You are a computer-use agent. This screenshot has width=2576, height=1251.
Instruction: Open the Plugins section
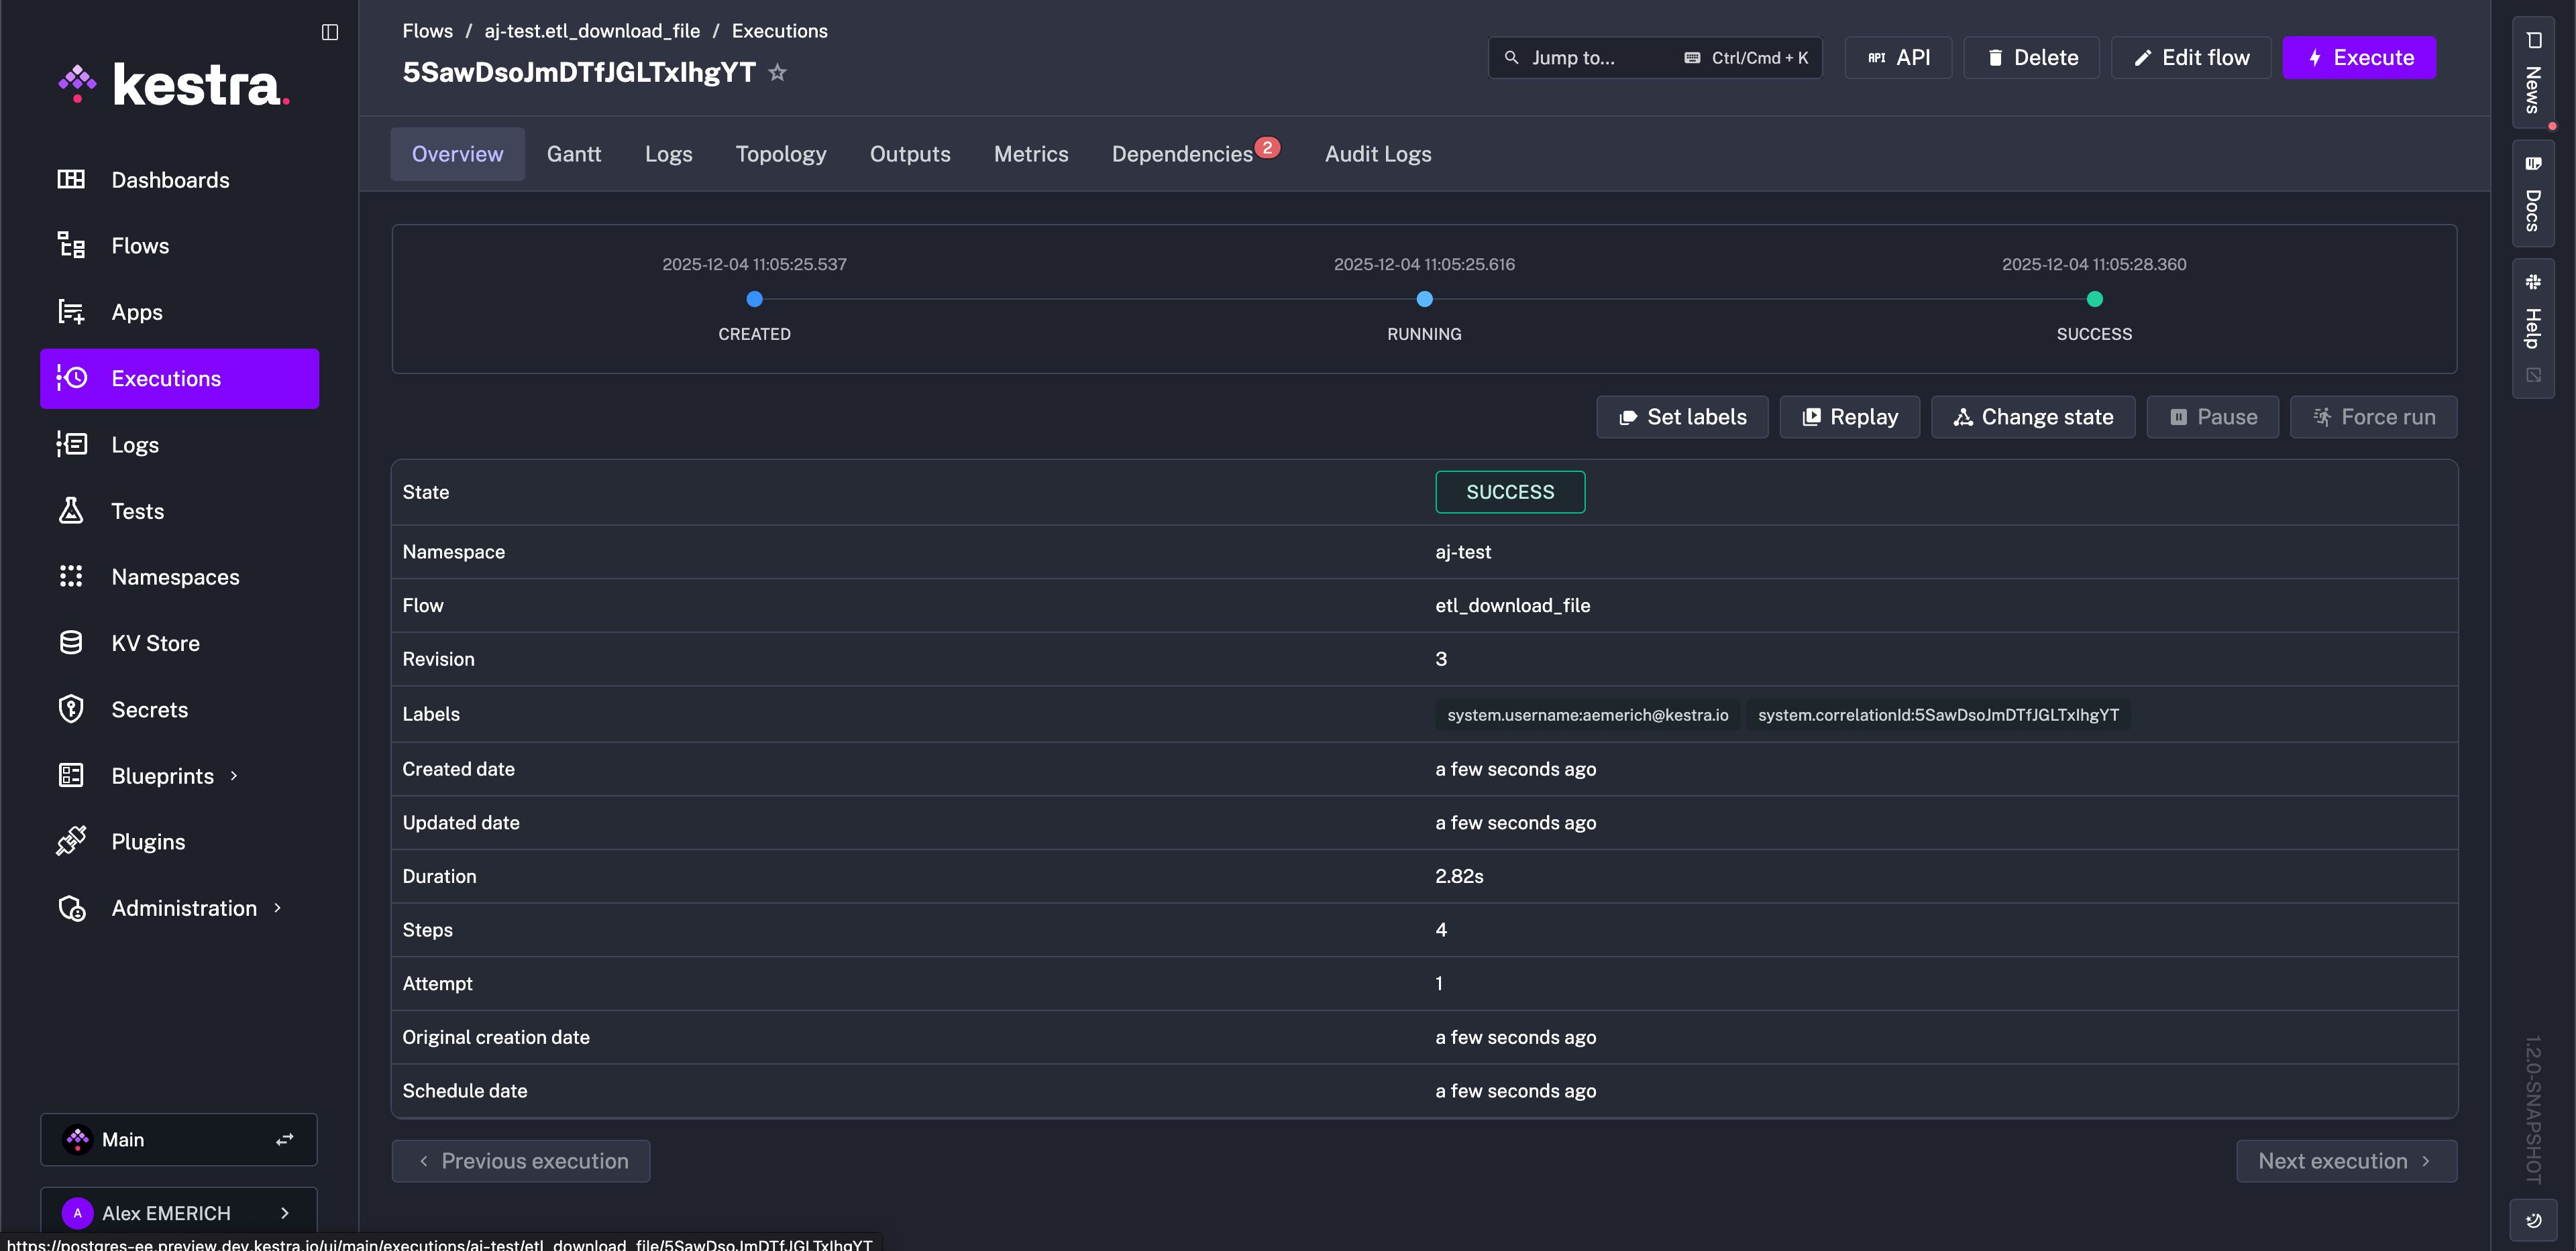pyautogui.click(x=148, y=840)
